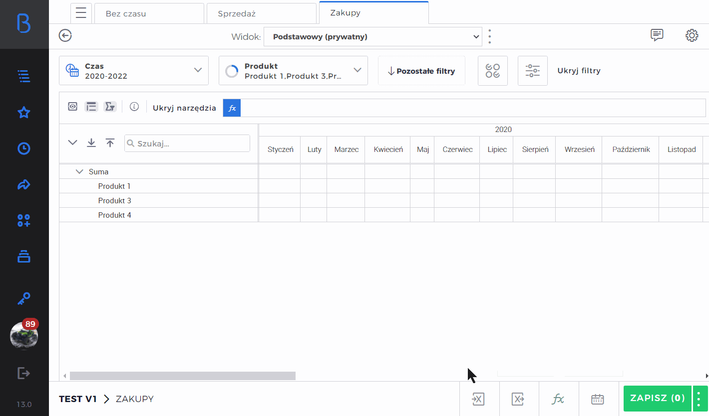The height and width of the screenshot is (416, 709).
Task: Select the Produkt 1 row
Action: [159, 186]
